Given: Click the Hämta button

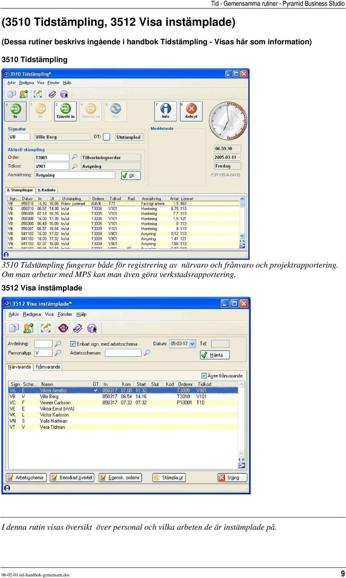Looking at the screenshot, I should tap(215, 355).
